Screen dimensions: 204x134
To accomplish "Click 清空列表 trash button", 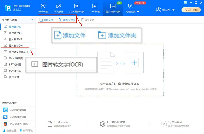I will click(x=88, y=20).
